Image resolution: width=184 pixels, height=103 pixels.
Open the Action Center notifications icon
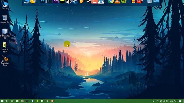tap(180, 101)
